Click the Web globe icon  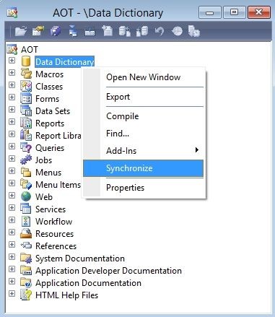tap(26, 196)
